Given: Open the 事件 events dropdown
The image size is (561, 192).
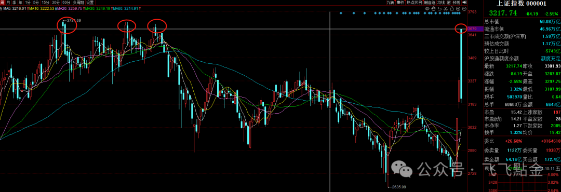Looking at the screenshot, I should tap(400, 3).
